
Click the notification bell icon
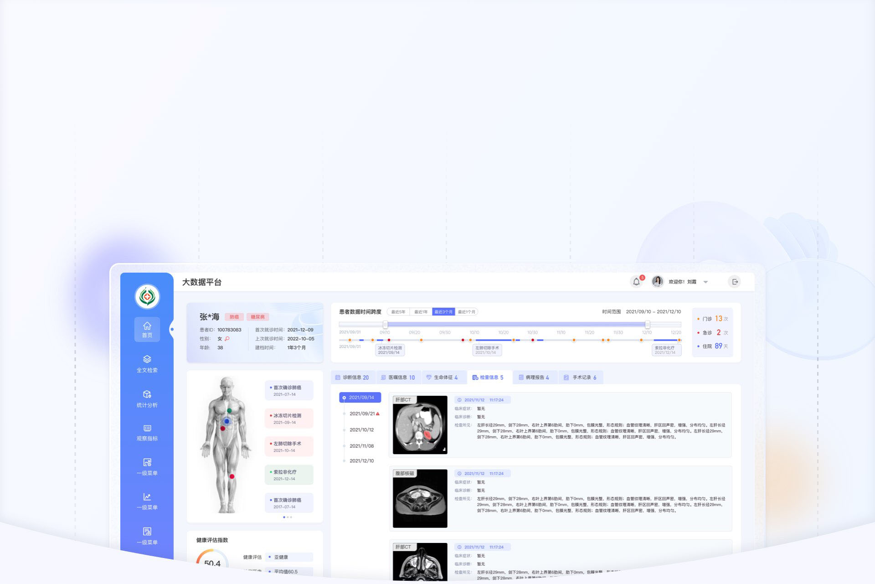click(636, 282)
